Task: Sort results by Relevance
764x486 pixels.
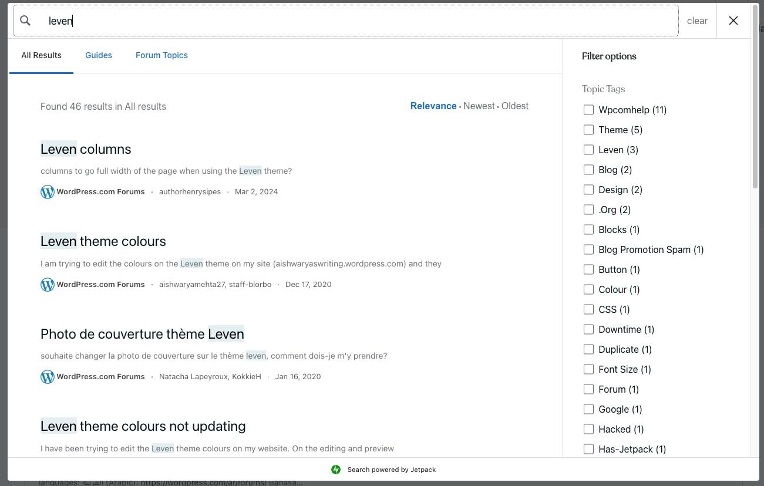Action: point(433,106)
